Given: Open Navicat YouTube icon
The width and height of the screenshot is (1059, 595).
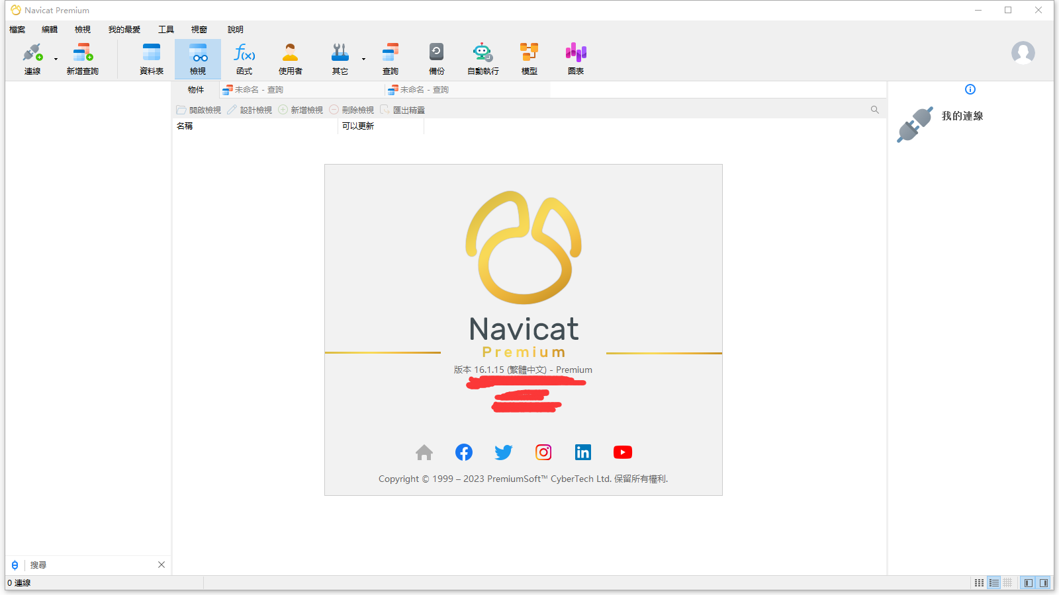Looking at the screenshot, I should tap(623, 452).
